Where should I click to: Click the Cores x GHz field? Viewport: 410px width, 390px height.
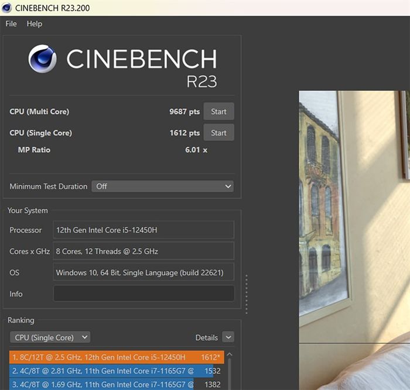143,251
